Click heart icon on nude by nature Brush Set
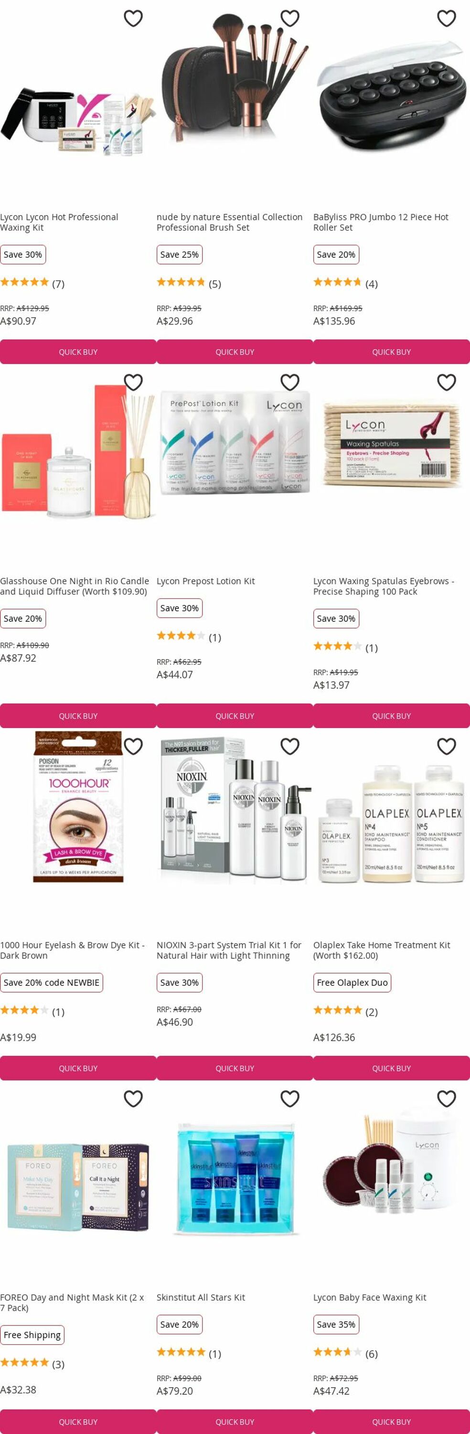 click(x=290, y=18)
